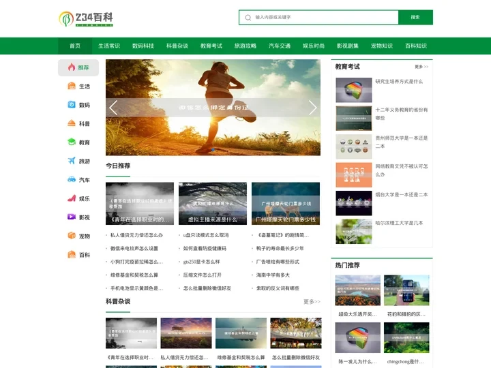Screen dimensions: 491x368
Task: Open gts250显卡怎么样 list item
Action: point(201,262)
